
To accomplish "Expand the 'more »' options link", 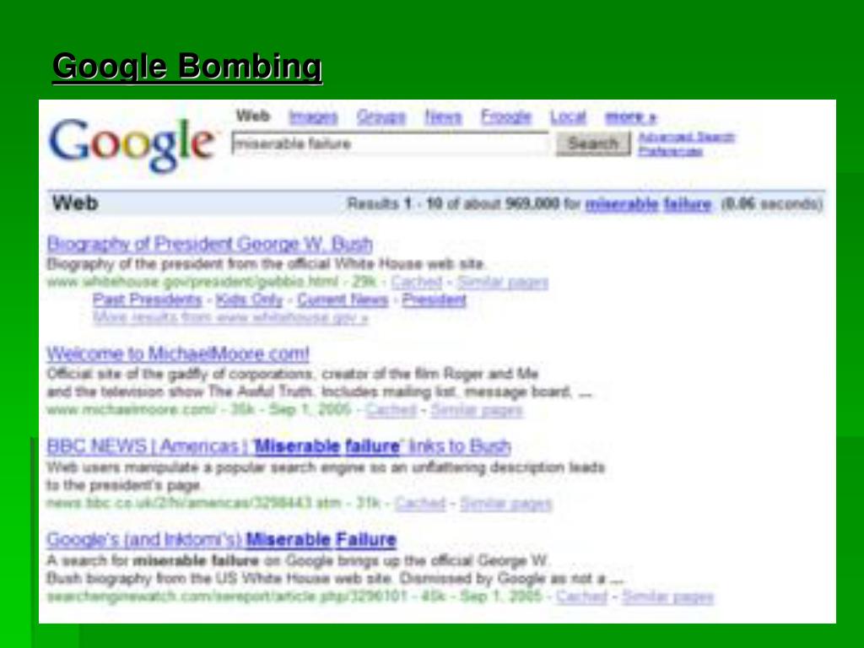I will click(630, 117).
